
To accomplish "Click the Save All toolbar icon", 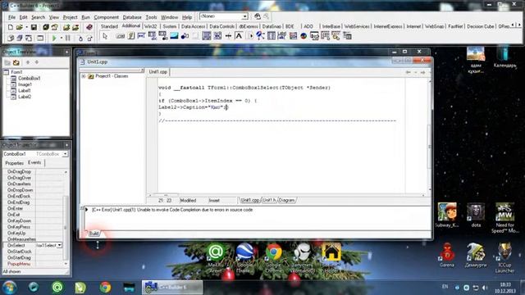I will (46, 27).
